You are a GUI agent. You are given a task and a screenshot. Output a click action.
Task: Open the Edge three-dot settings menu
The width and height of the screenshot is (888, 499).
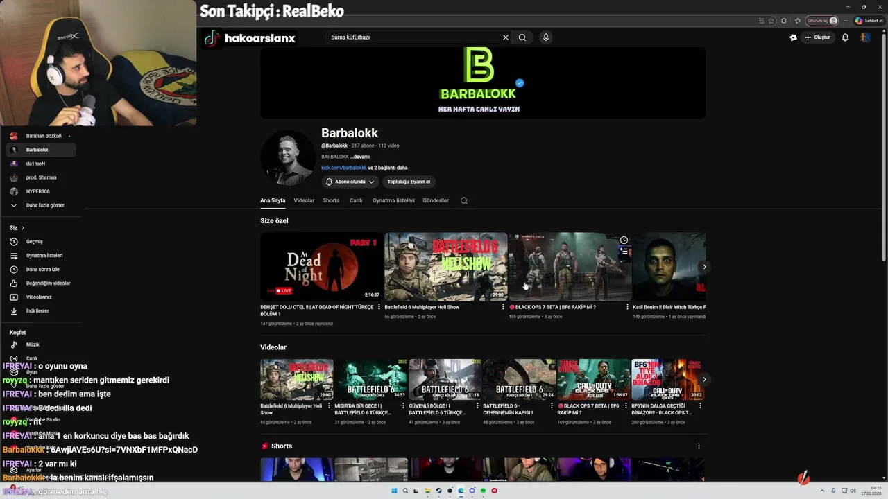point(845,21)
